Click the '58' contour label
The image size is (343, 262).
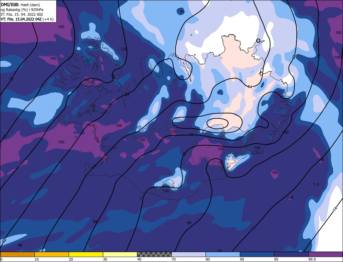click(5, 136)
